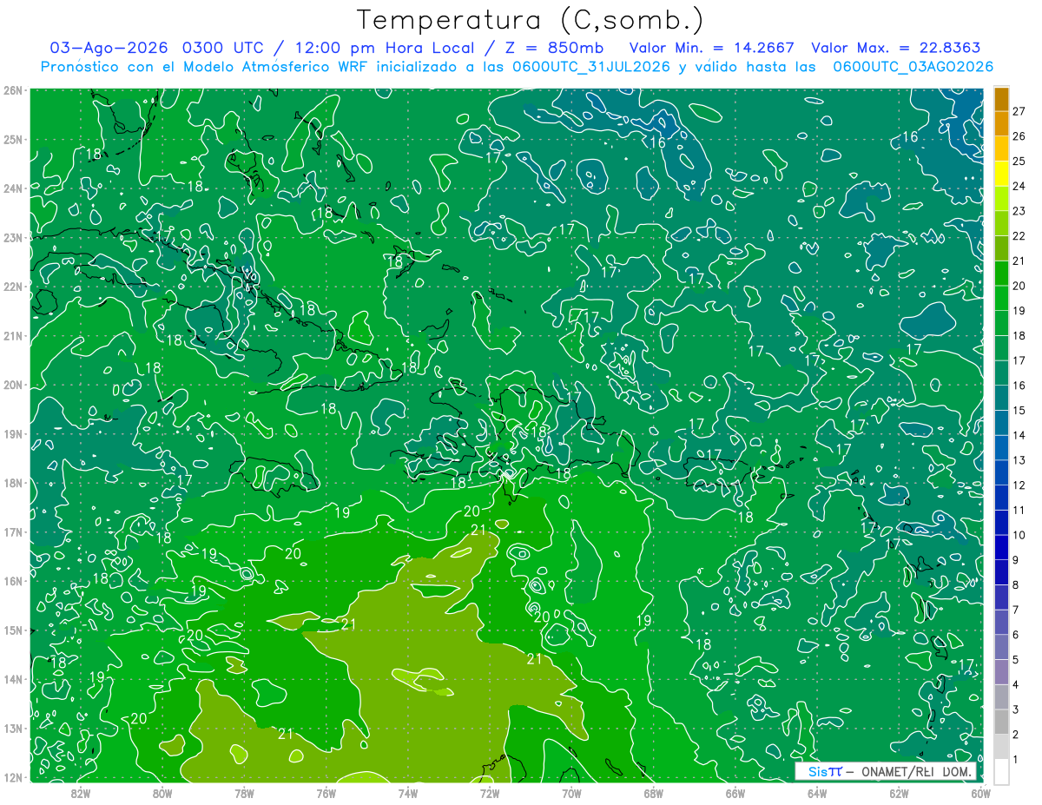The image size is (1042, 805).
Task: Pick the yellow swatch between 24 and 25
Action: pyautogui.click(x=1001, y=175)
